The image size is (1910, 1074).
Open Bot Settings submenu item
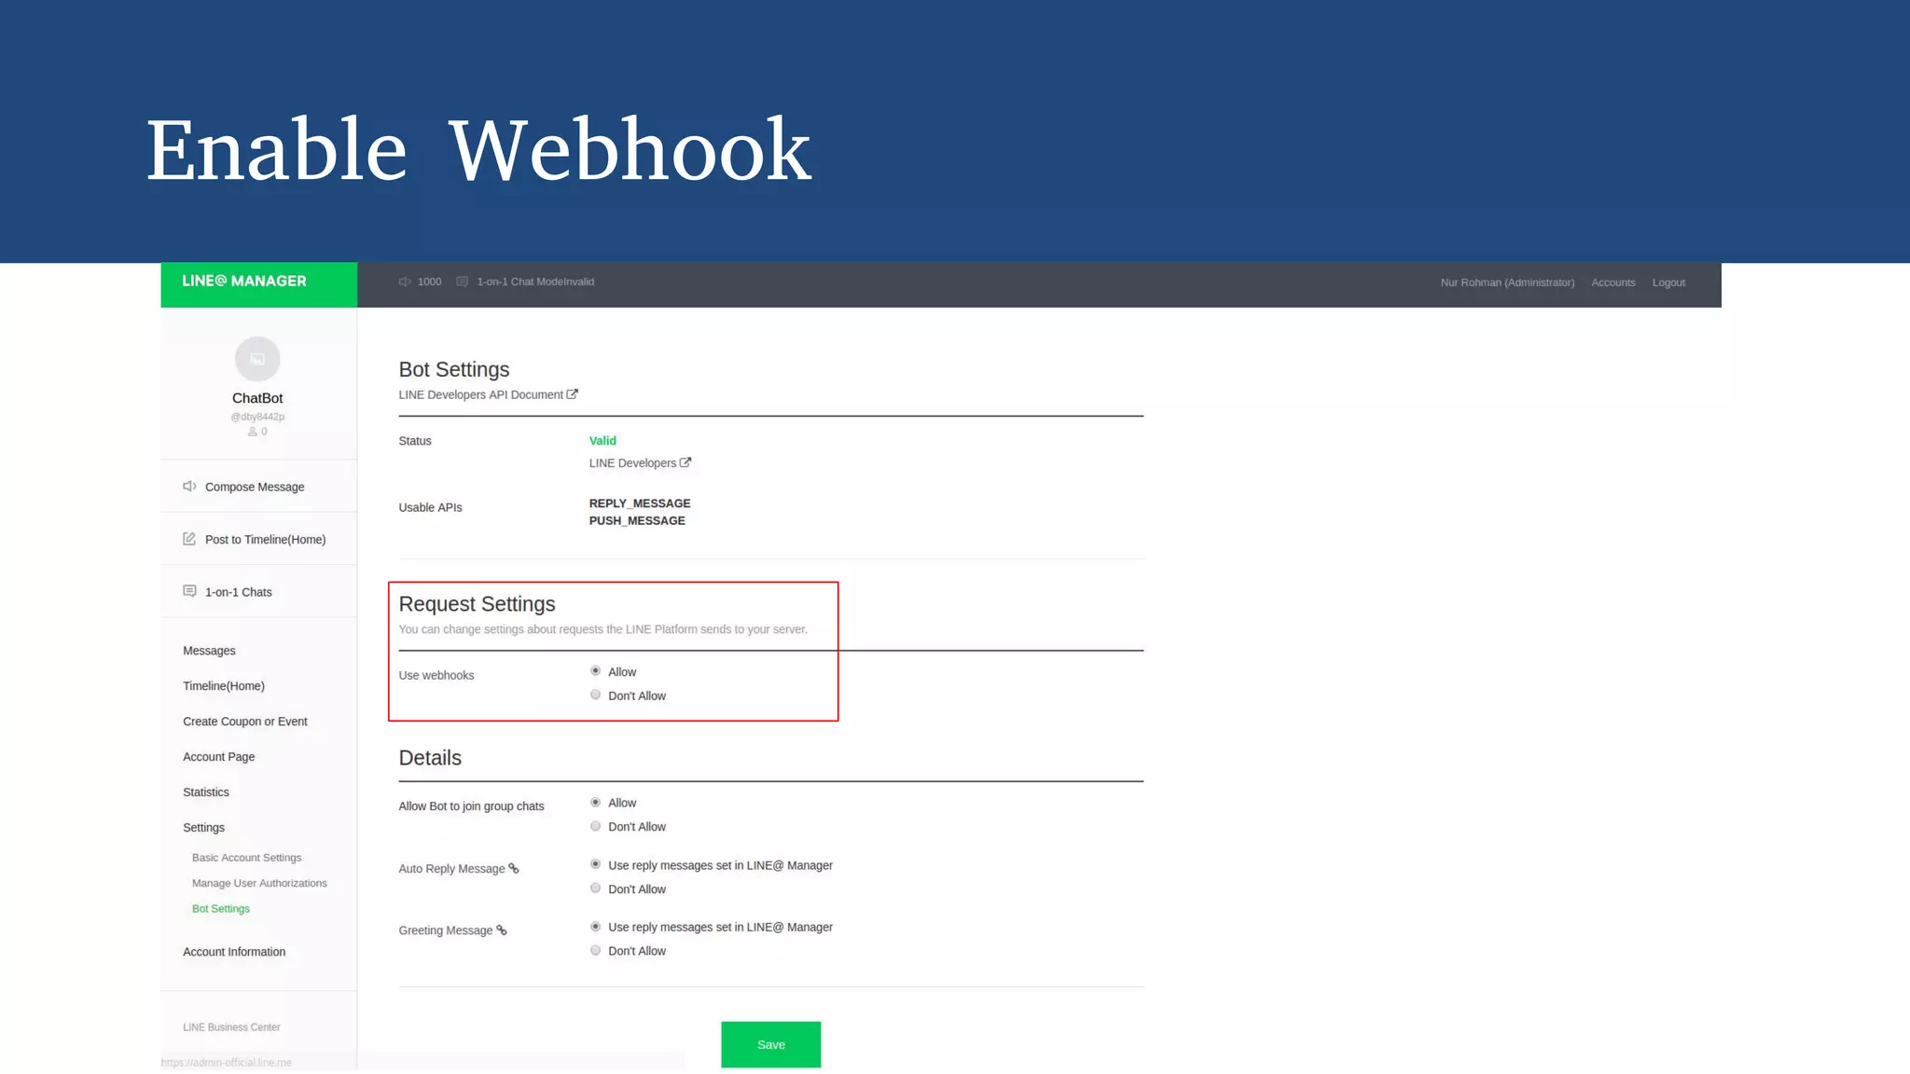(x=221, y=909)
